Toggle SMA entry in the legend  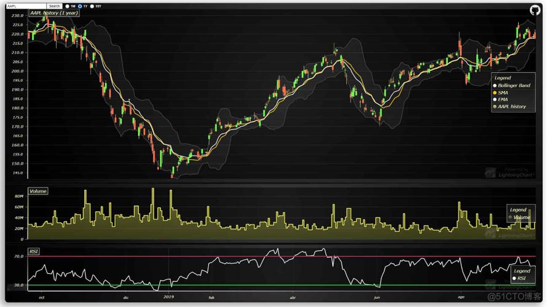(501, 93)
